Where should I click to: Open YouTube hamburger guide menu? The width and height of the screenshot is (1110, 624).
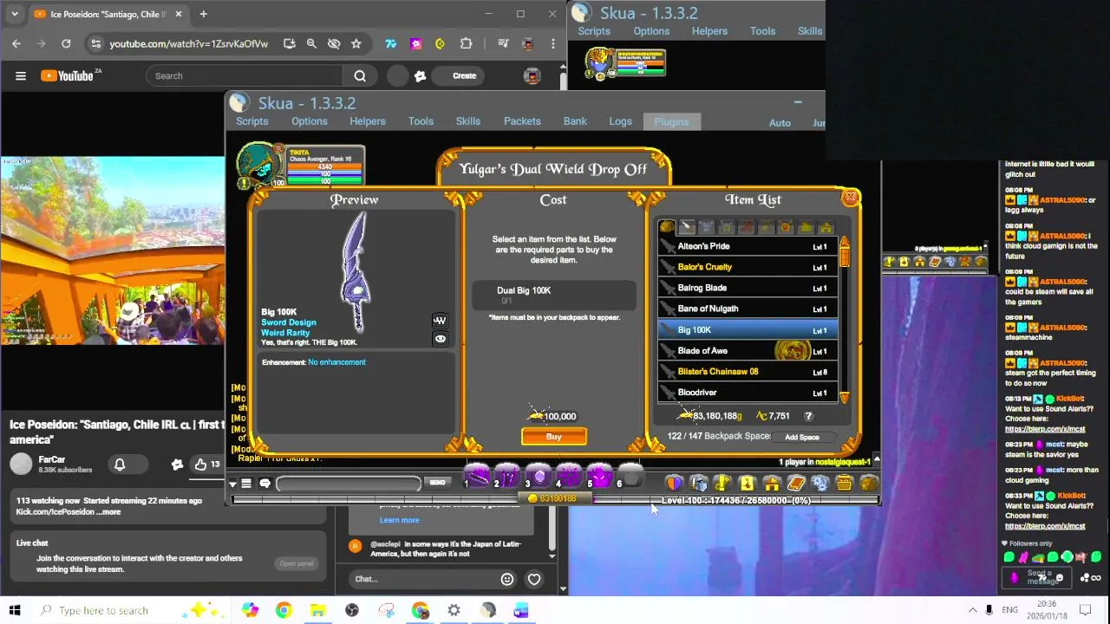pos(21,76)
